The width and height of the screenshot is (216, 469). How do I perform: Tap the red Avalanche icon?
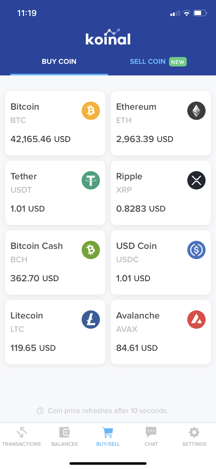(x=196, y=320)
